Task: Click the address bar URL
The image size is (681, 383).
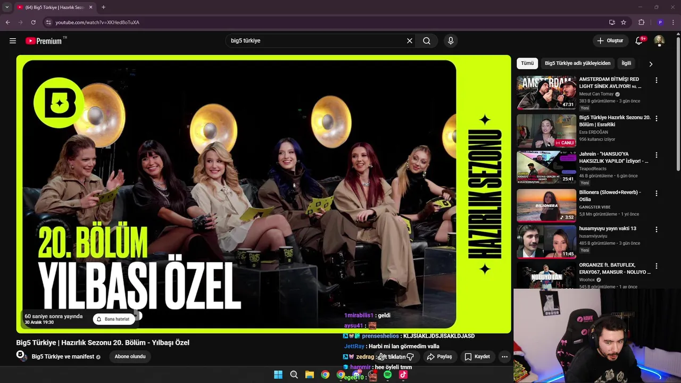Action: coord(97,22)
